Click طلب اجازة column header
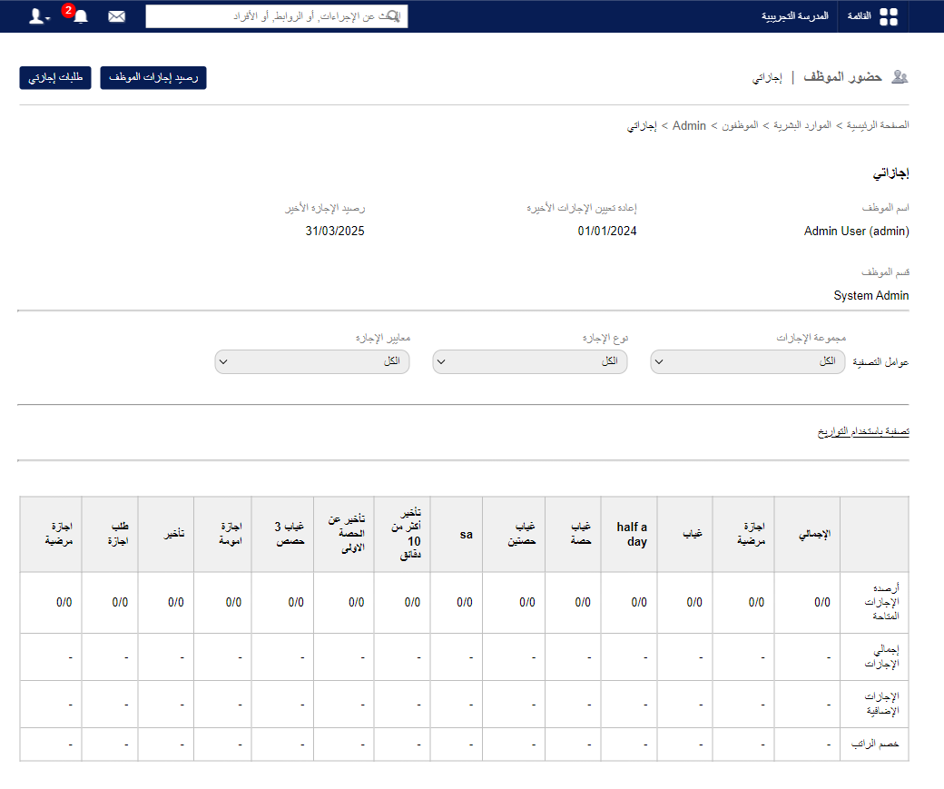 110,534
